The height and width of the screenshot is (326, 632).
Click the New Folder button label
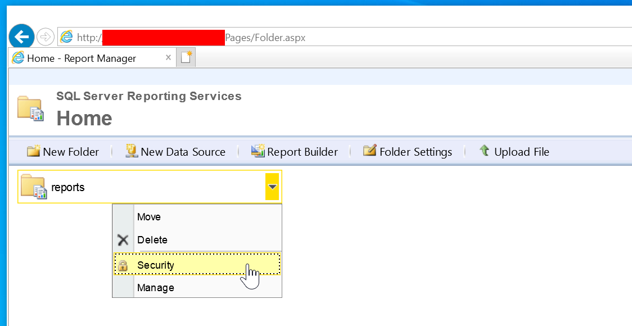[x=71, y=152]
